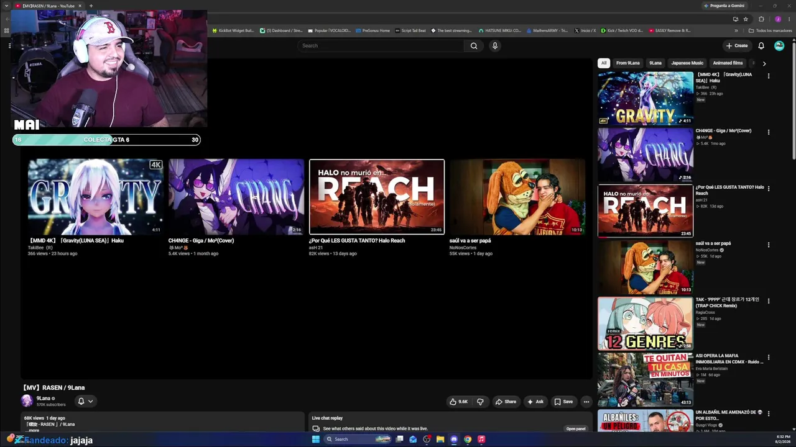The image size is (796, 447).
Task: Open the 'TE QUITAN TU CASA' sidebar thumbnail
Action: coord(646,380)
